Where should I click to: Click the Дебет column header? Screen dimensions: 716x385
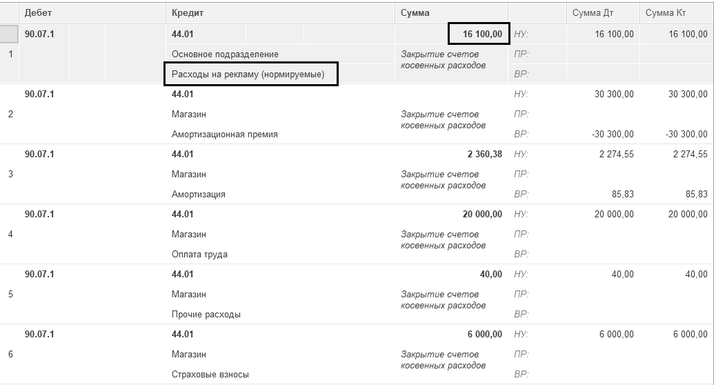pos(39,13)
